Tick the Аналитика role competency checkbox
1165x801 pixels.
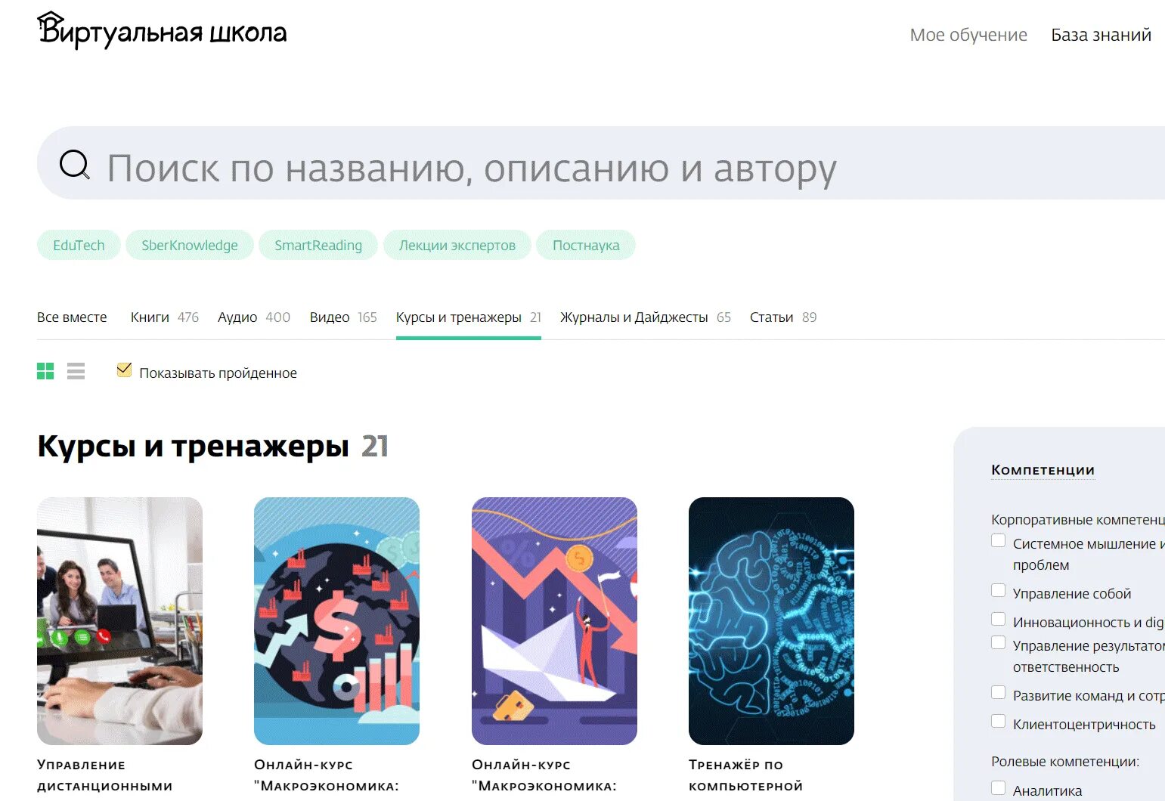[x=998, y=788]
